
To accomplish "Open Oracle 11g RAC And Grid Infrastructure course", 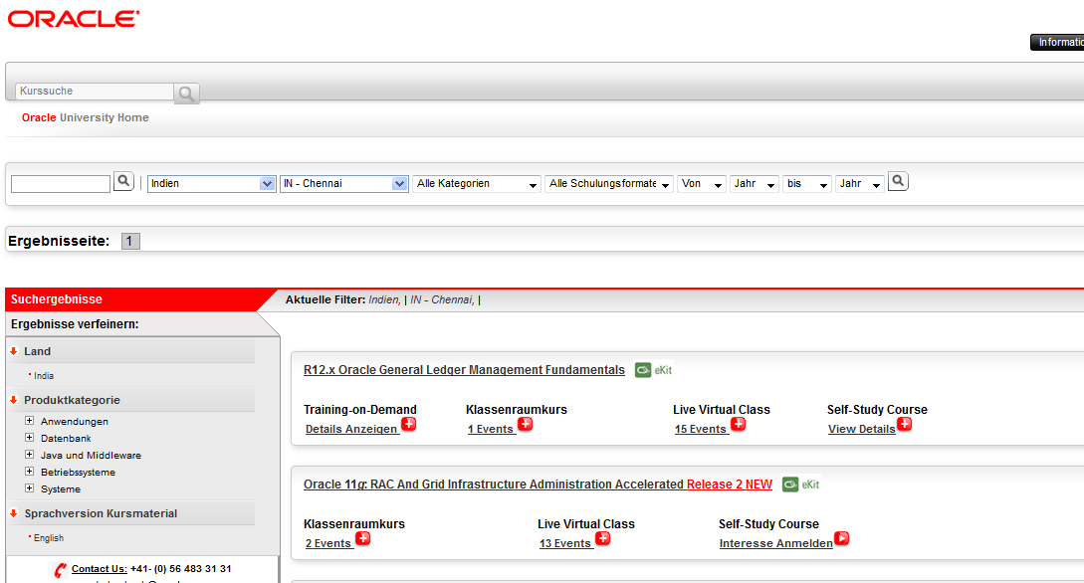I will [538, 485].
